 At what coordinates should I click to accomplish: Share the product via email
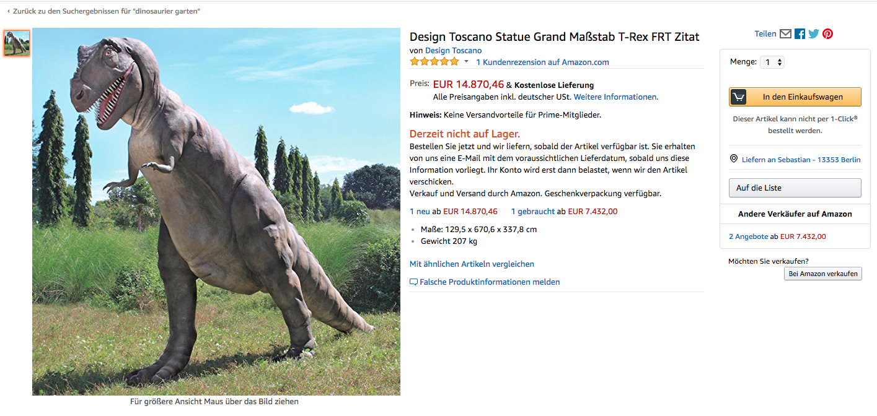pos(785,33)
